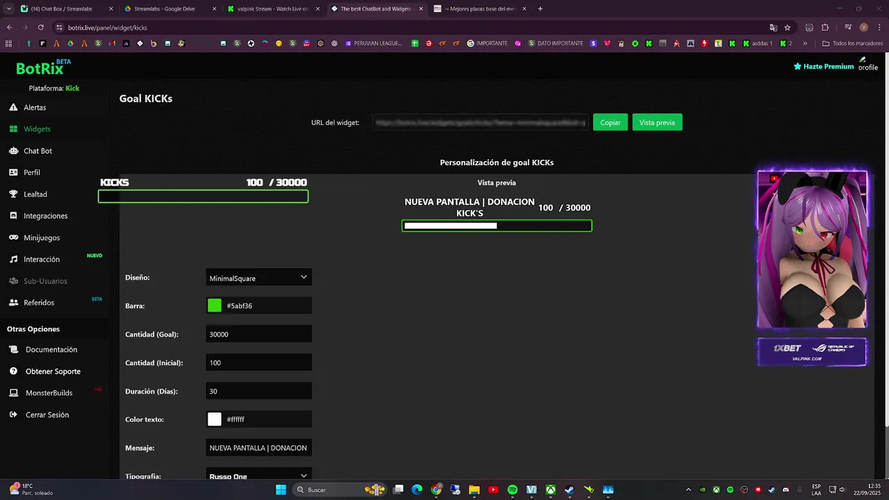Click the Cerrar Sesión logout icon
The image size is (889, 500).
13,415
